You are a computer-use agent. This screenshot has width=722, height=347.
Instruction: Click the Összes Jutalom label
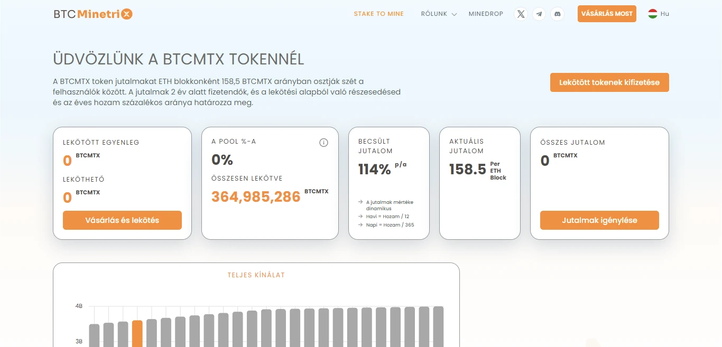(572, 143)
